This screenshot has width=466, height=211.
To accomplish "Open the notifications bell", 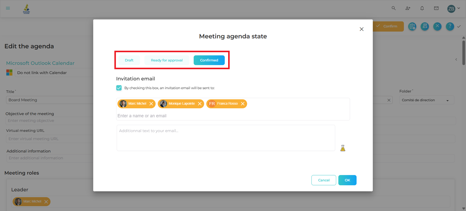I will (x=422, y=8).
